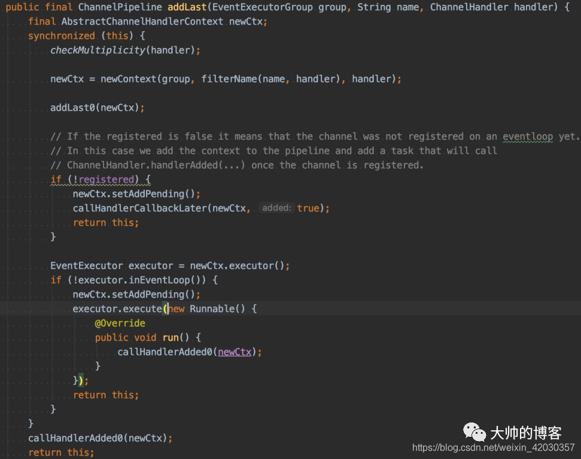Click executor.execute on the highlighted line
This screenshot has height=459, width=581.
pyautogui.click(x=117, y=309)
